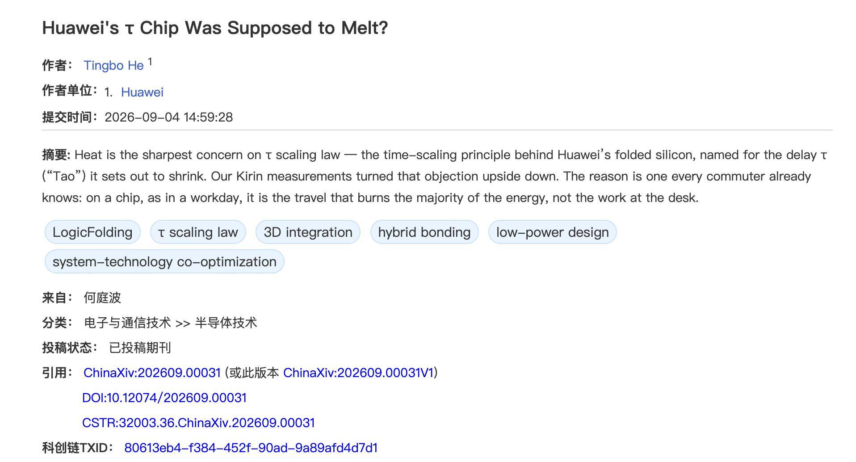
Task: Click the 已投稿期刊 submission status text
Action: pos(140,348)
